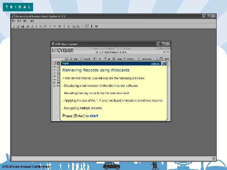Viewport: 227px width, 170px height.
Task: Select the 'Dis' item in menu tree
Action: (x=56, y=82)
